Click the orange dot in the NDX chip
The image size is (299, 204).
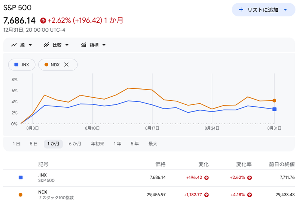coord(46,65)
